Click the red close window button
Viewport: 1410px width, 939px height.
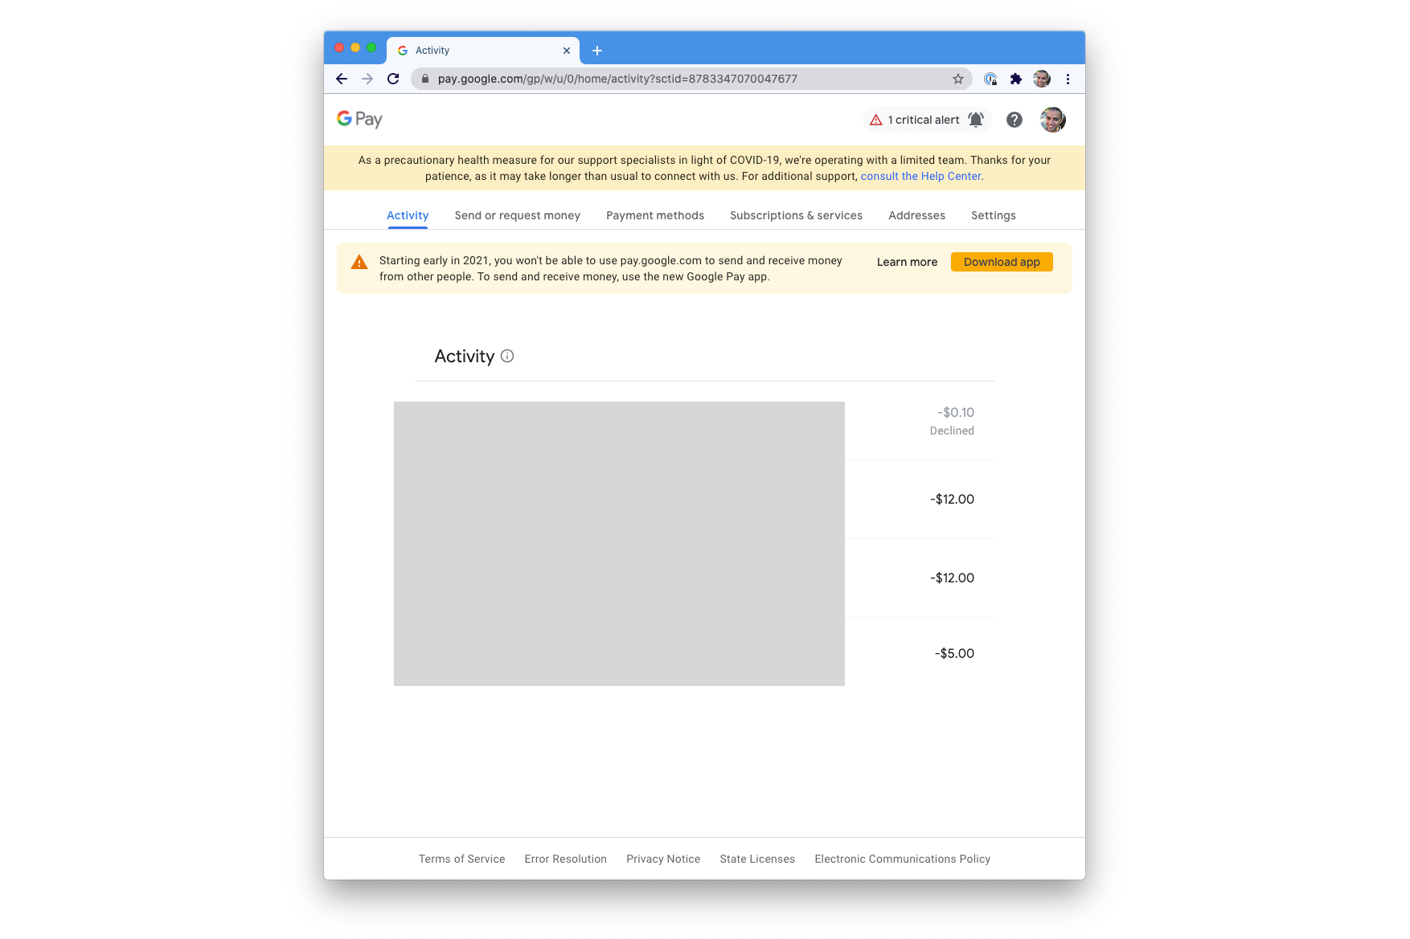tap(339, 48)
